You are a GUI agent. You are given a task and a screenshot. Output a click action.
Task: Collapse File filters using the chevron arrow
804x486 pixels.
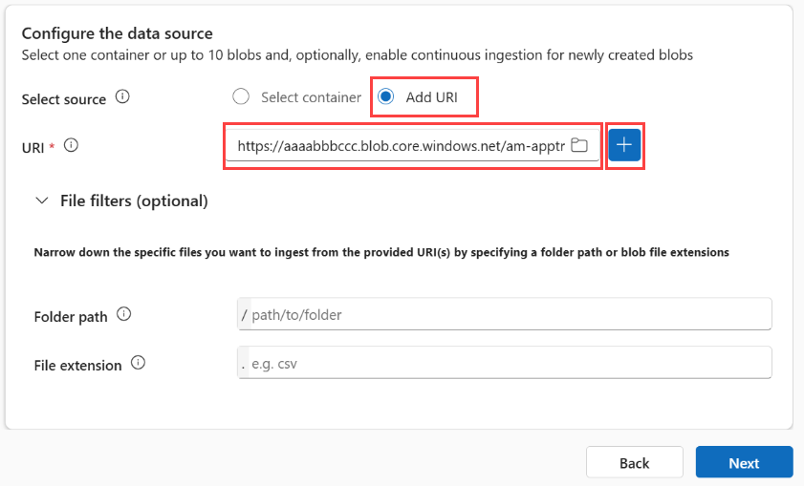click(41, 201)
